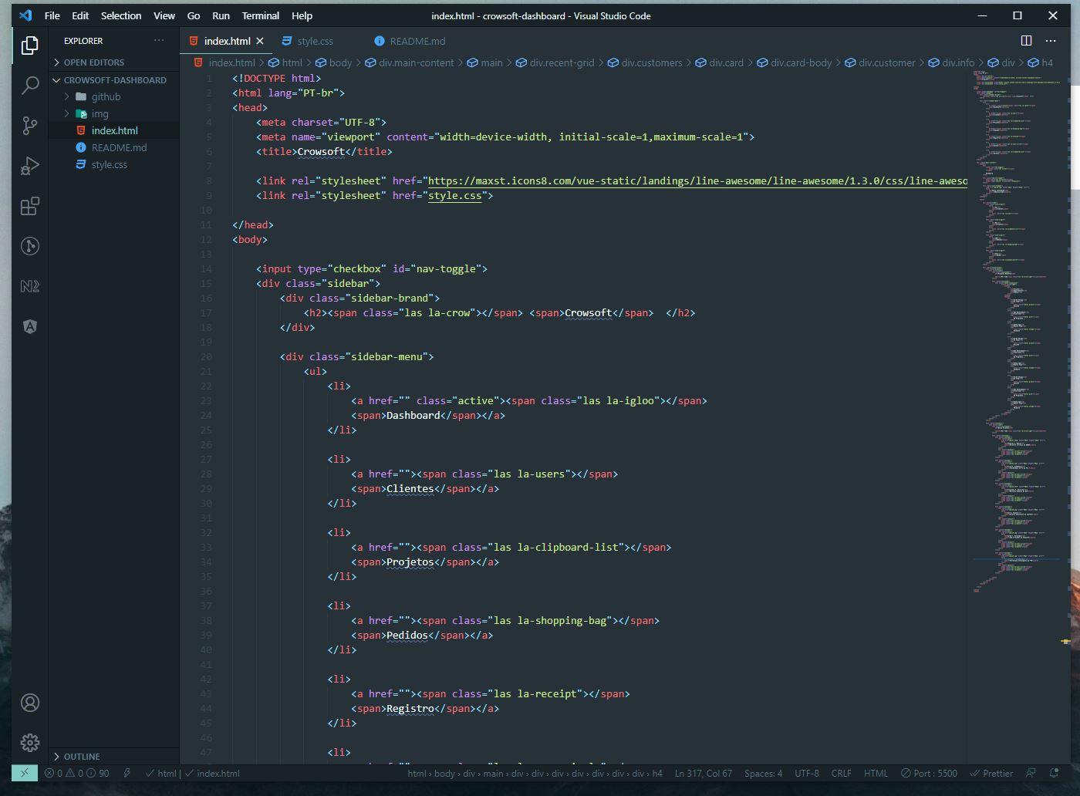Open the errors and warnings status item
Viewport: 1080px width, 796px height.
76,773
